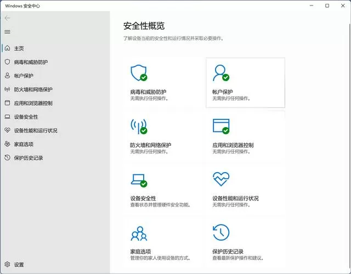This screenshot has height=274, width=351.
Task: Click the 病毒和威胁防护 card title
Action: click(148, 92)
